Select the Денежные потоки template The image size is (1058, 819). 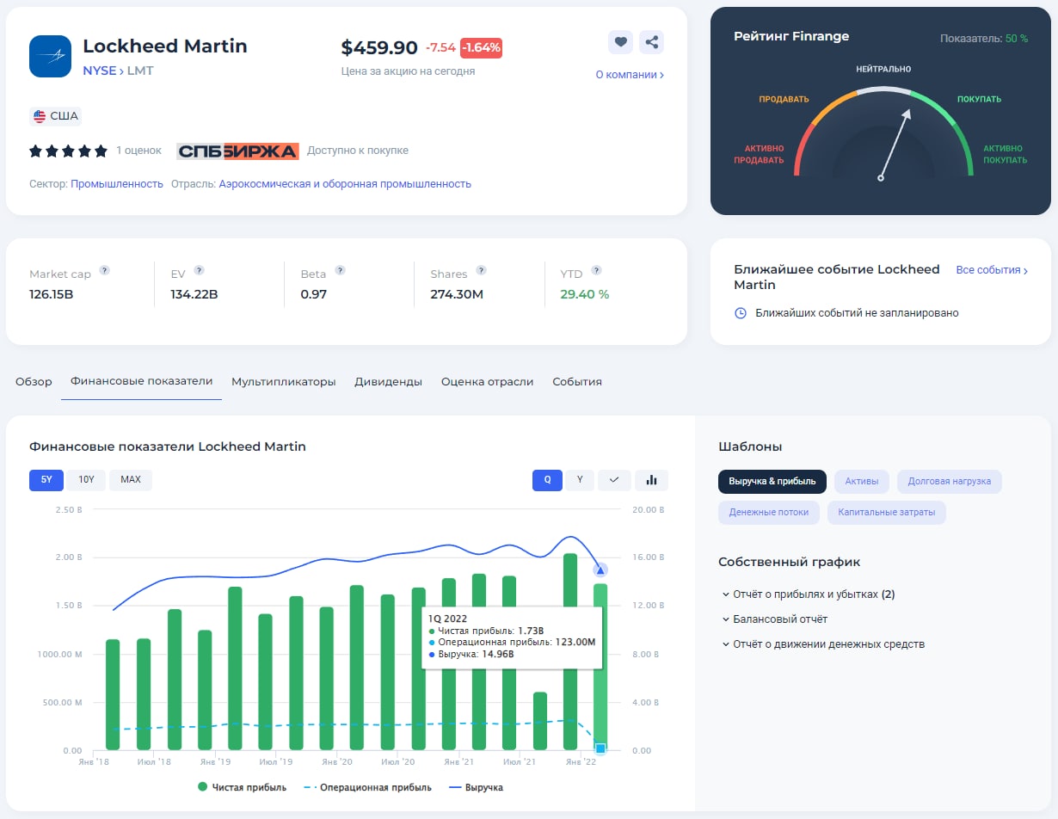click(x=769, y=513)
